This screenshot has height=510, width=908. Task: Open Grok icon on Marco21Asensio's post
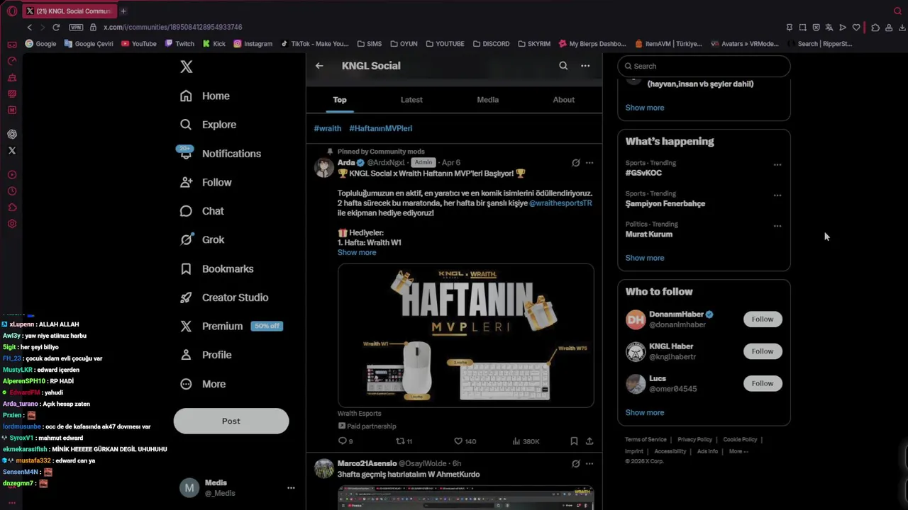pos(576,464)
